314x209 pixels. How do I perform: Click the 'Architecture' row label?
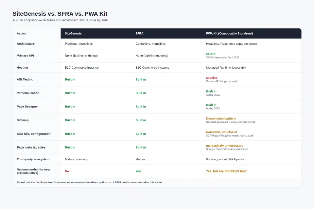[x=26, y=44]
